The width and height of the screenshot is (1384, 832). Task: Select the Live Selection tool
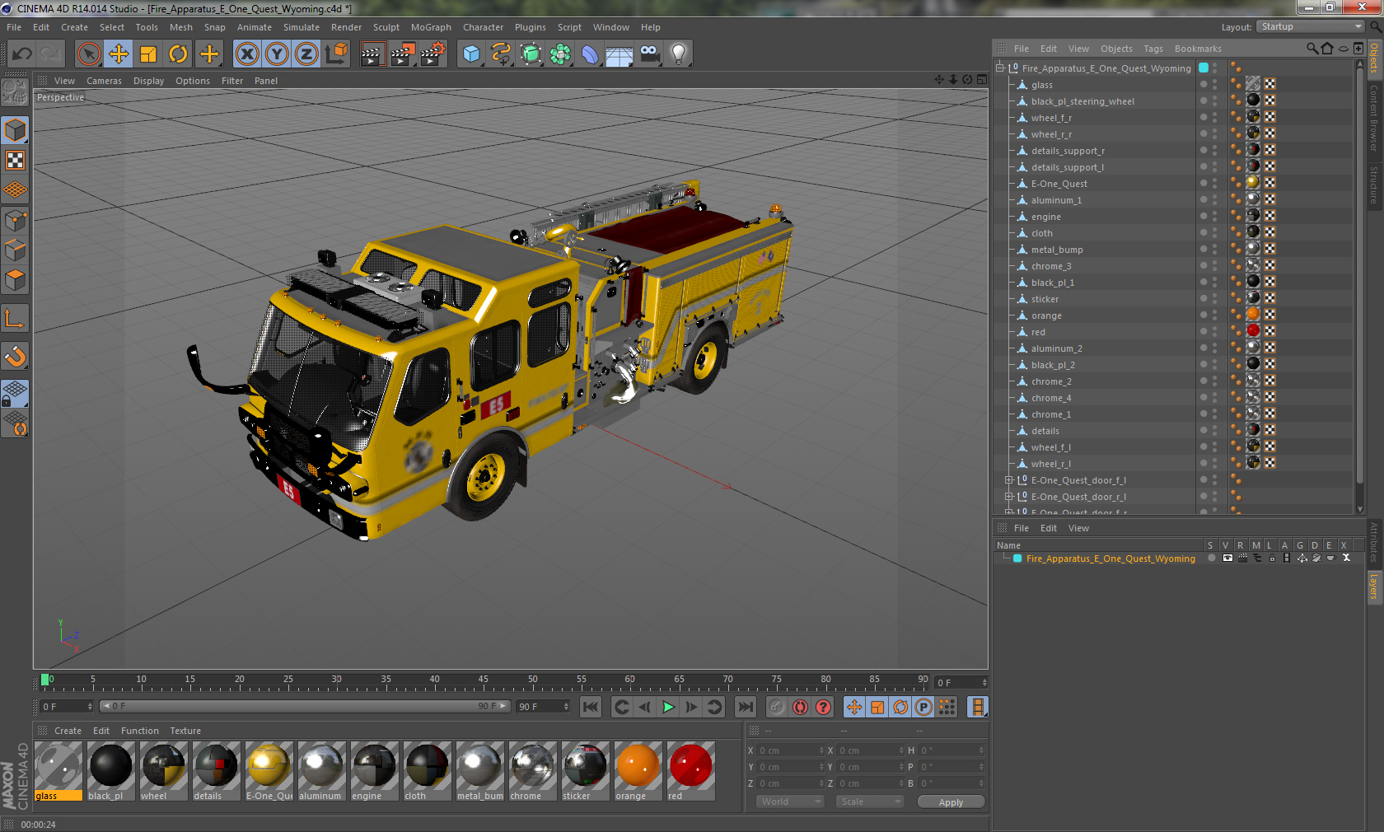pos(89,54)
